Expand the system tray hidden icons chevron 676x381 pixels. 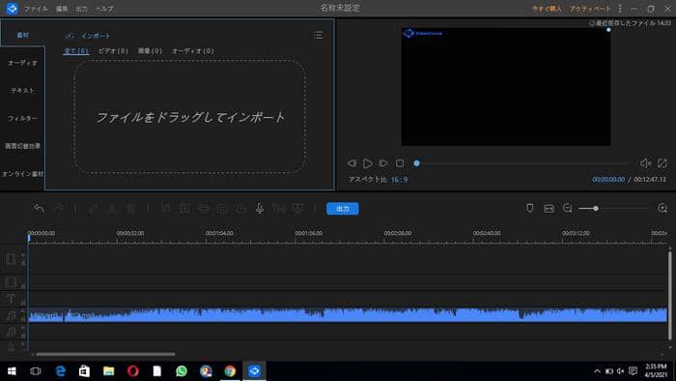click(x=597, y=371)
